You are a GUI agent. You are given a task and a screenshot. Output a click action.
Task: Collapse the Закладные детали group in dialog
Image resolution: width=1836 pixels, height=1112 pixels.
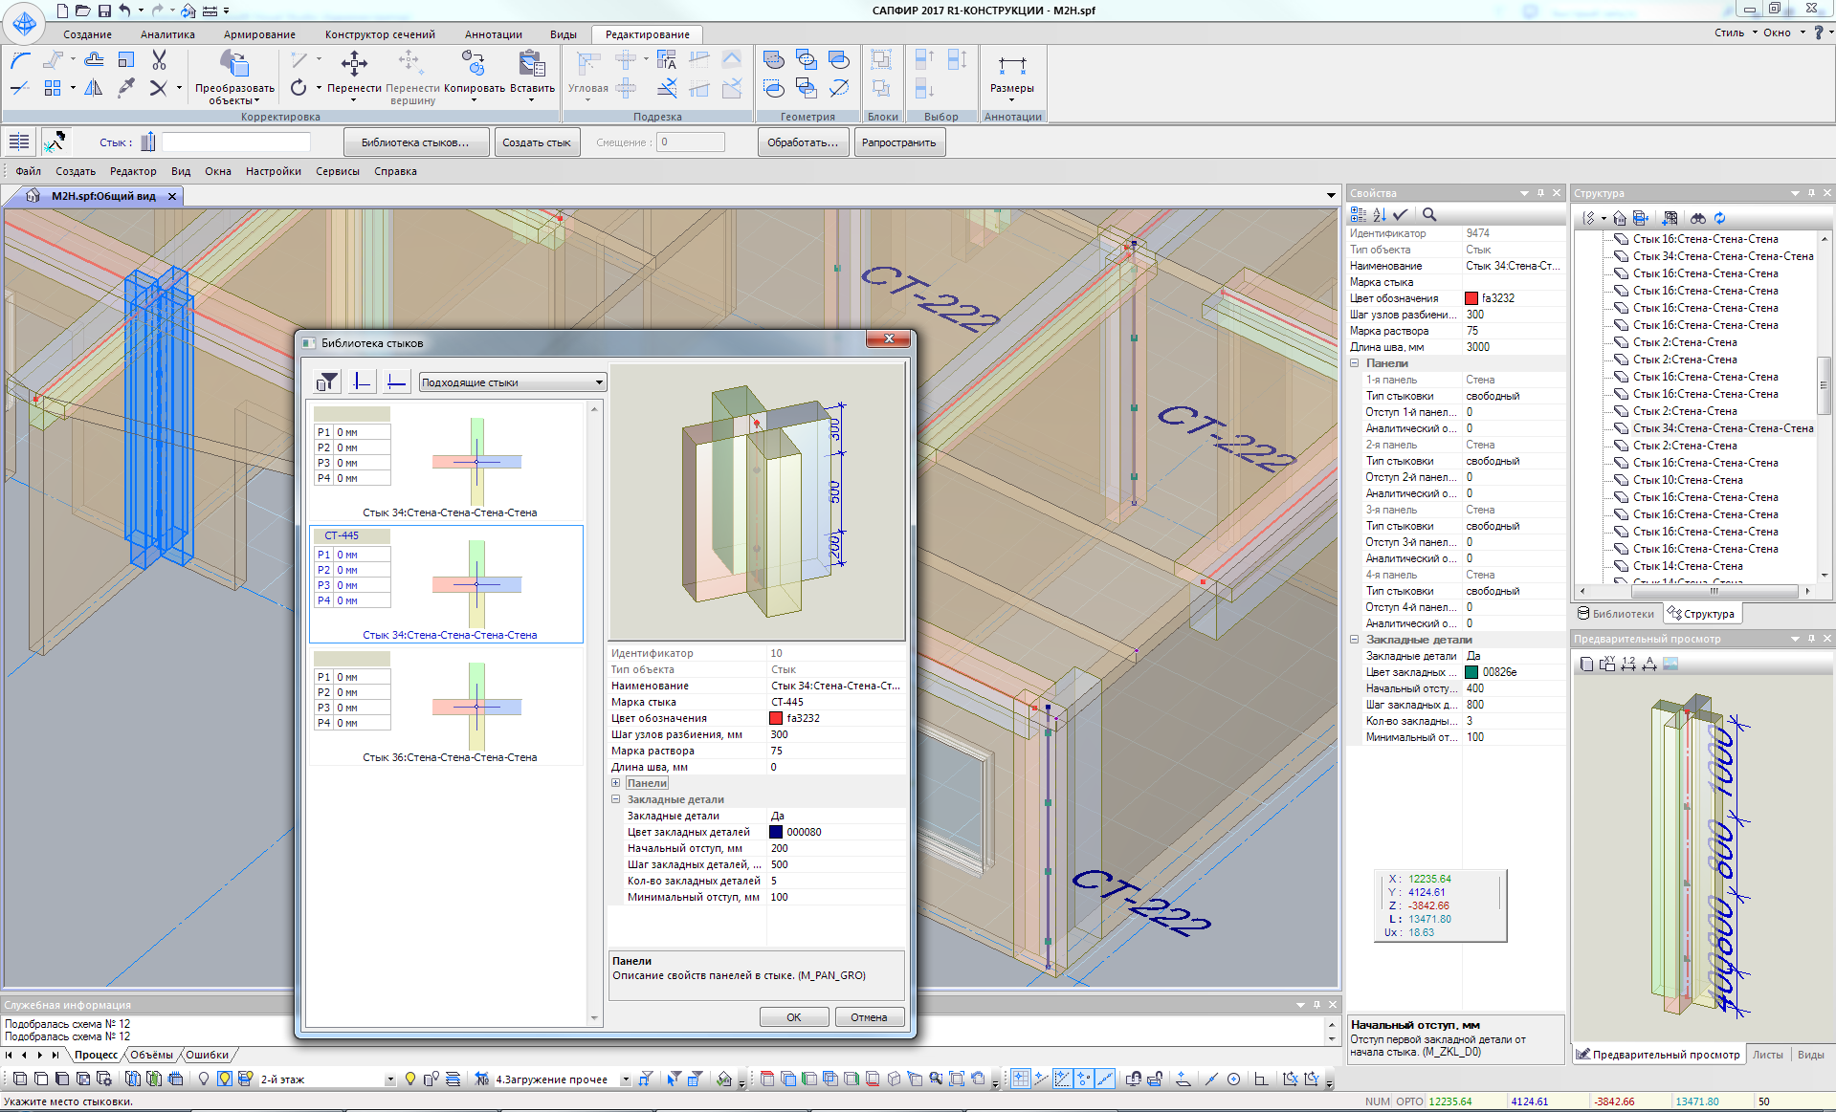click(616, 799)
